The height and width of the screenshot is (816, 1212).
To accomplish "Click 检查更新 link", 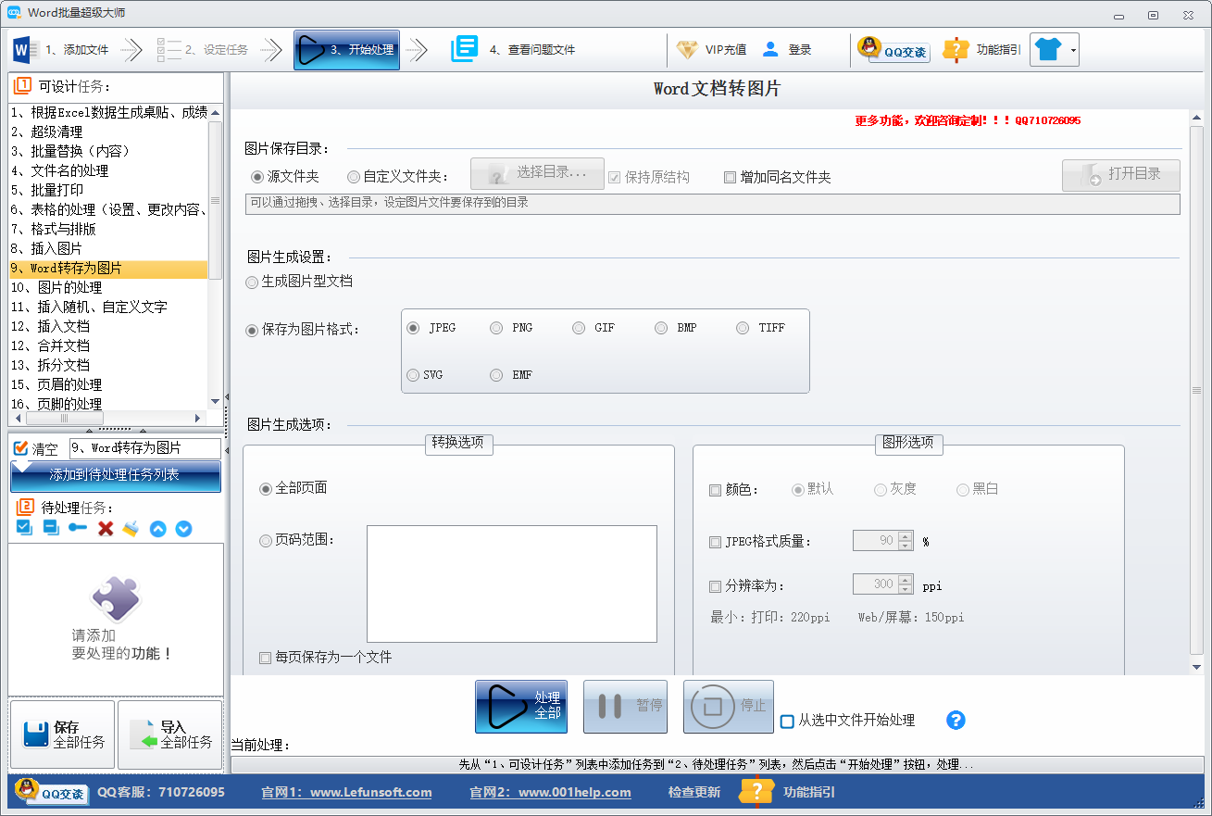I will coord(694,793).
